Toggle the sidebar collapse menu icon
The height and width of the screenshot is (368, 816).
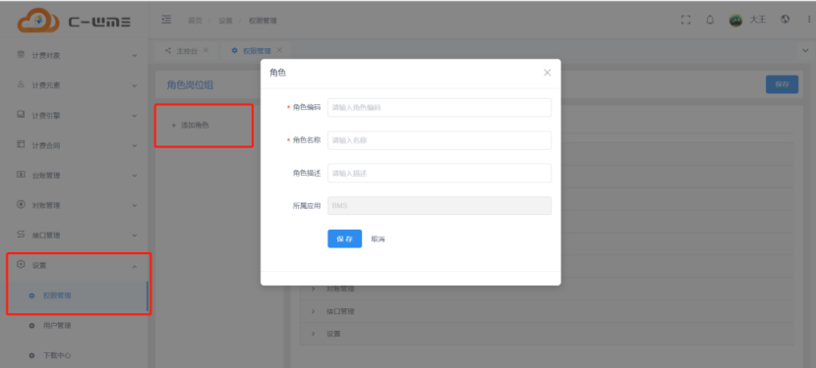pos(166,20)
